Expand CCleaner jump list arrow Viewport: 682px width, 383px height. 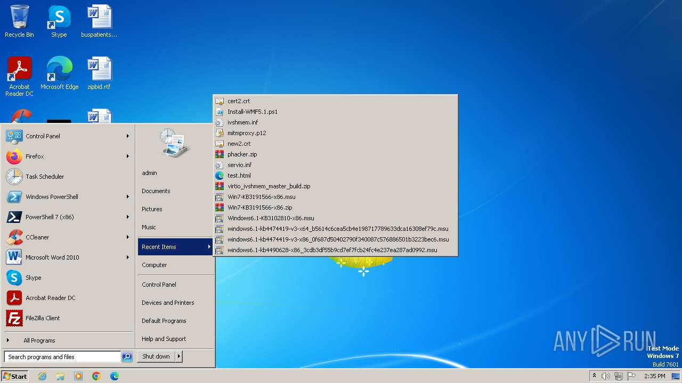(128, 237)
